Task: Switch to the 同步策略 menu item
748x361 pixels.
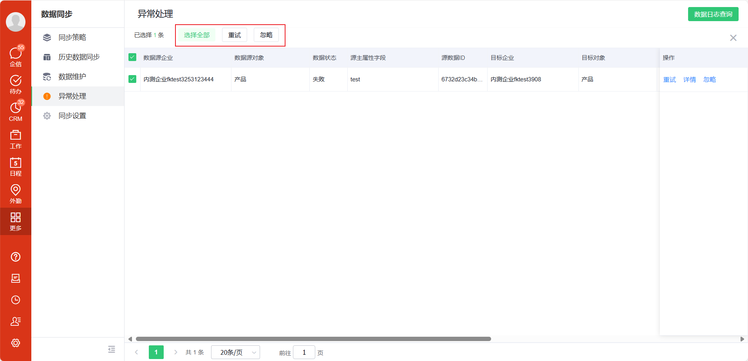Action: pyautogui.click(x=72, y=37)
